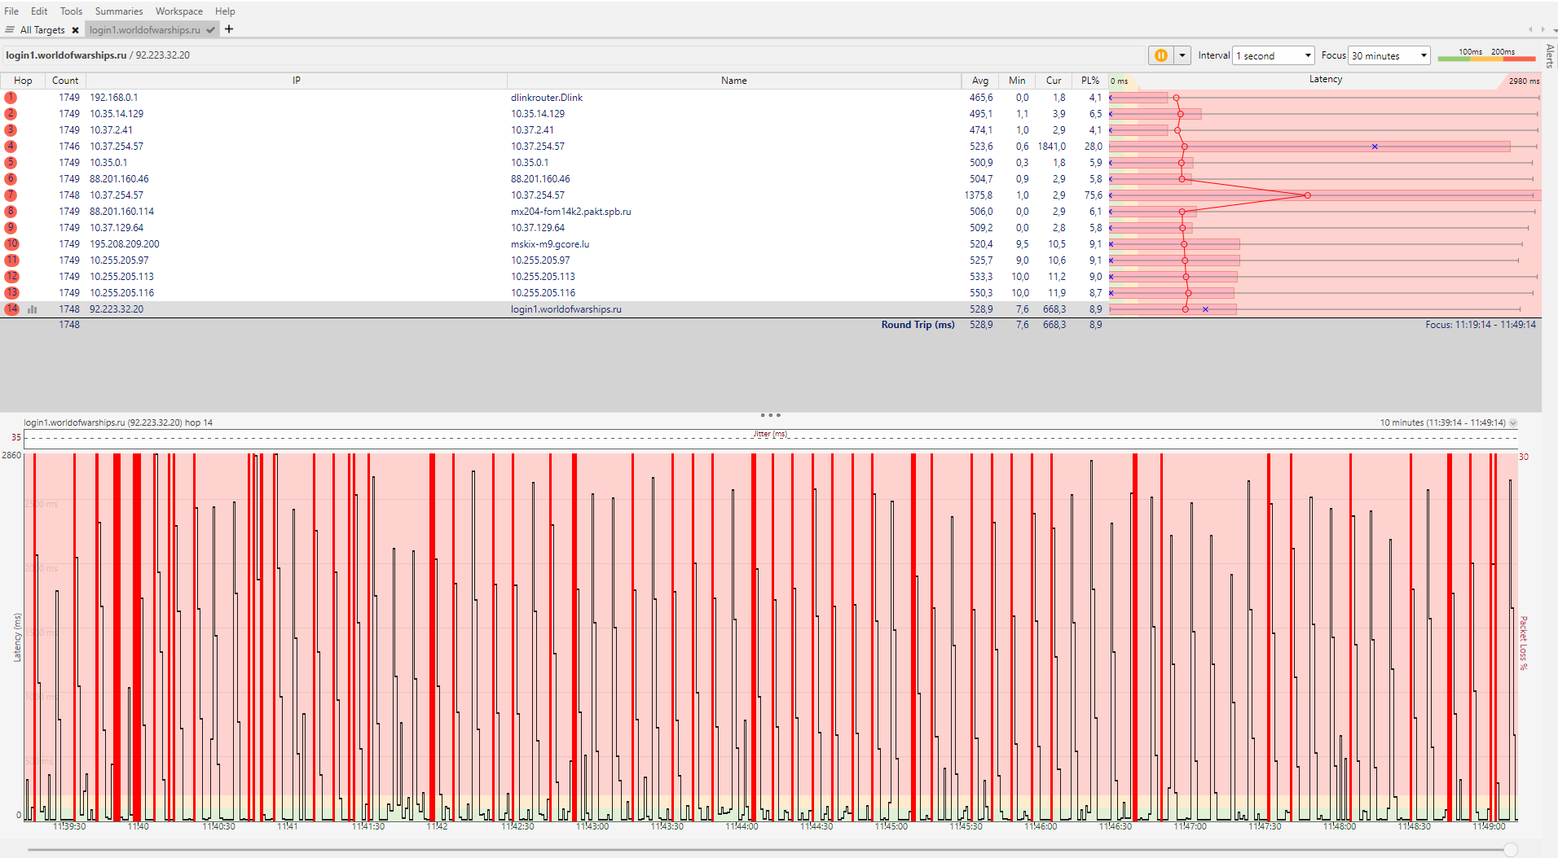The width and height of the screenshot is (1558, 858).
Task: Sort by the PL% column header
Action: tap(1090, 81)
